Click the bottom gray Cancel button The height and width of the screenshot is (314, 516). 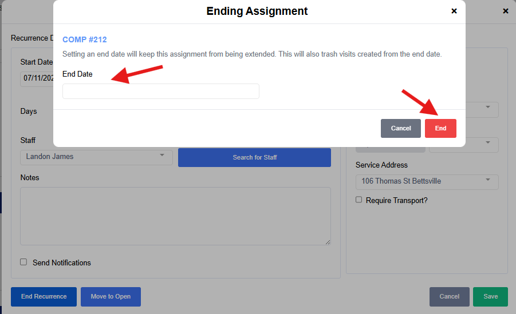tap(449, 296)
